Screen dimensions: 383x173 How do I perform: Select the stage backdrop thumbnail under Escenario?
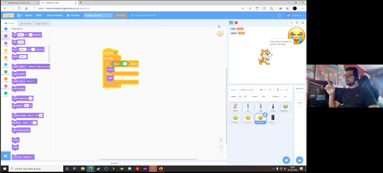299,96
